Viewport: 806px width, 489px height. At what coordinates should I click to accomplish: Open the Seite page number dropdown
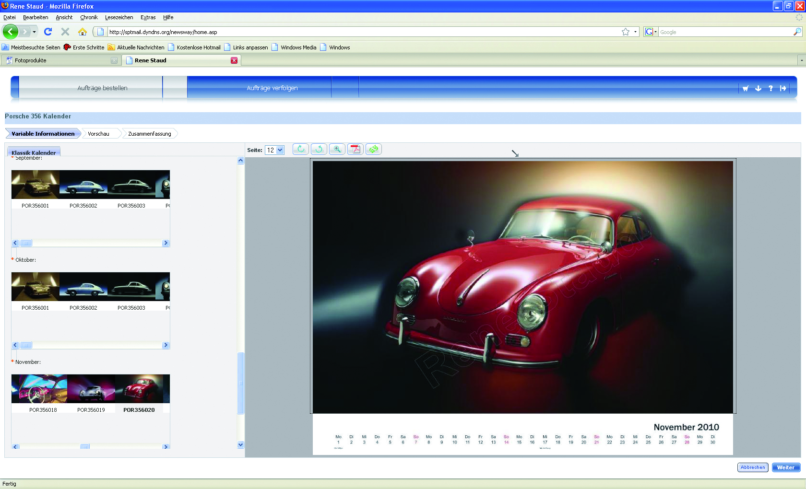[x=275, y=150]
